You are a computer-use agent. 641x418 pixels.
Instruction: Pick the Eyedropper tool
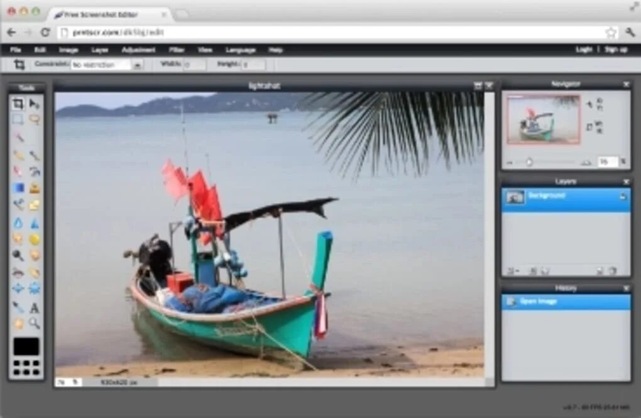(17, 307)
